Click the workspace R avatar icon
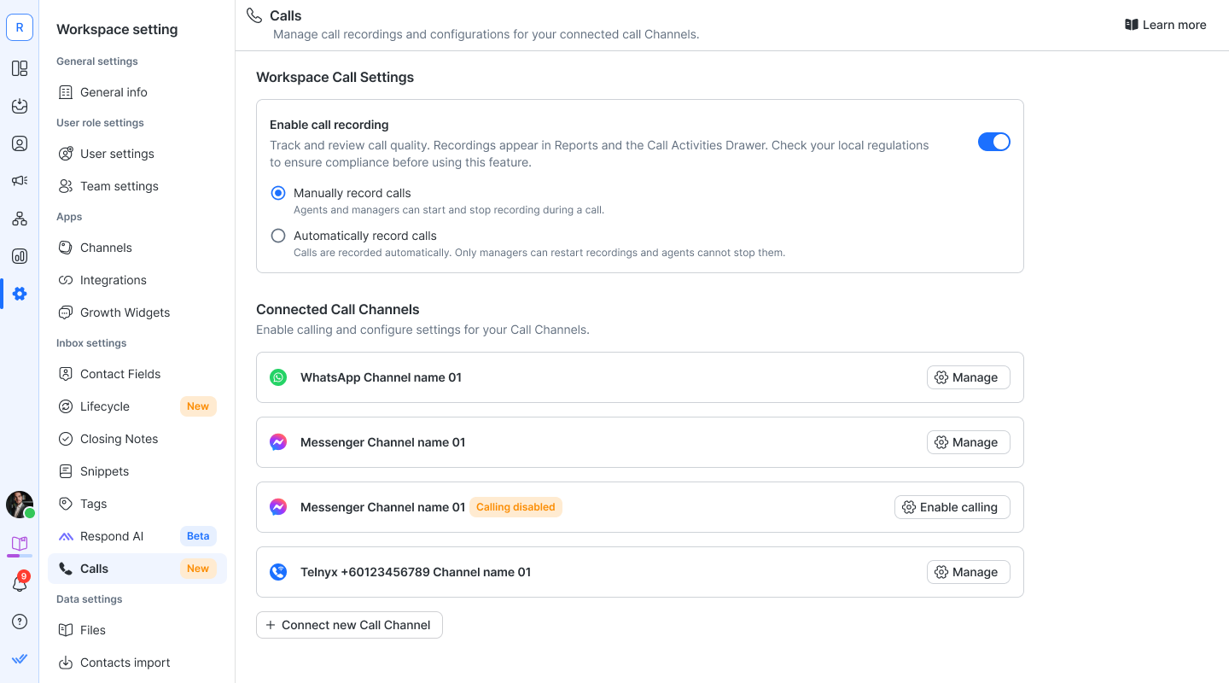 coord(20,27)
